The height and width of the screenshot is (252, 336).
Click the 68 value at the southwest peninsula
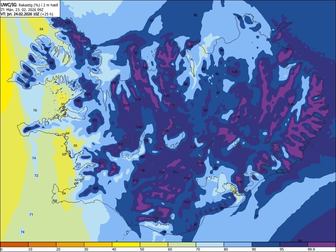pyautogui.click(x=55, y=201)
